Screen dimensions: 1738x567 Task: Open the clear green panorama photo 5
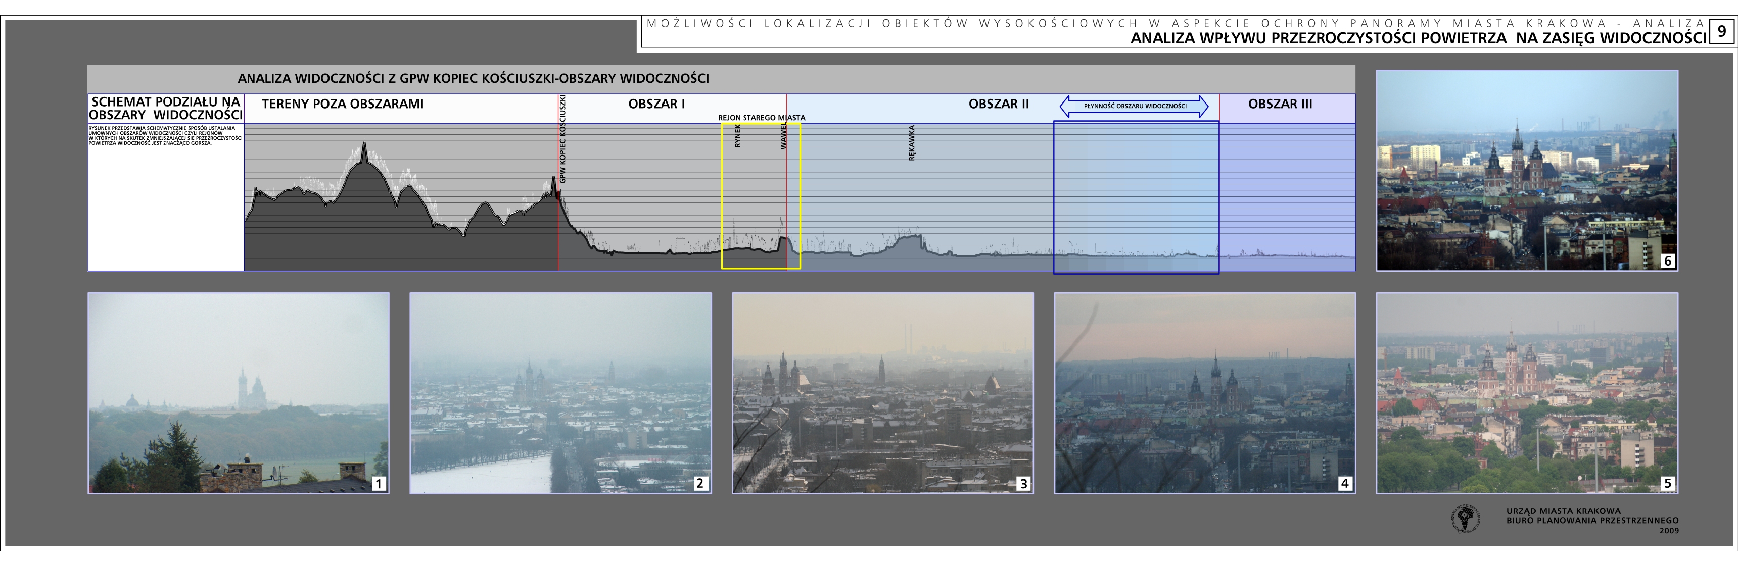coord(1526,392)
